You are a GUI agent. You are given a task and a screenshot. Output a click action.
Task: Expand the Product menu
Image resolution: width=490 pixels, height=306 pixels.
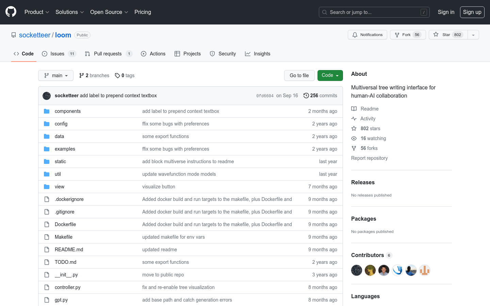(37, 12)
